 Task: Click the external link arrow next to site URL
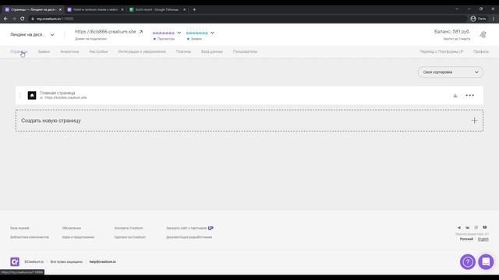tap(140, 32)
